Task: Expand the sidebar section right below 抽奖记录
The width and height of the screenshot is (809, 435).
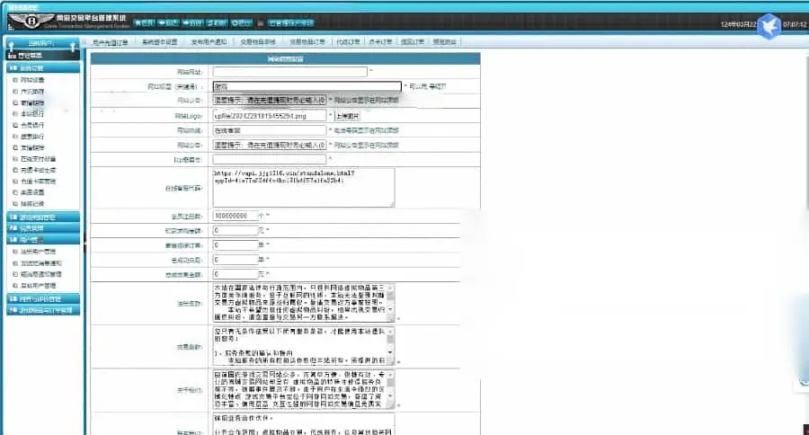Action: tap(43, 217)
